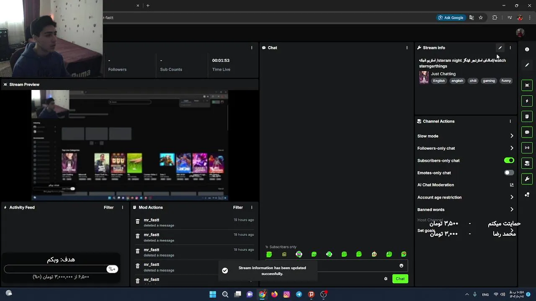Click the Followers stat label
Screen dimensions: 536x301
pos(117,69)
